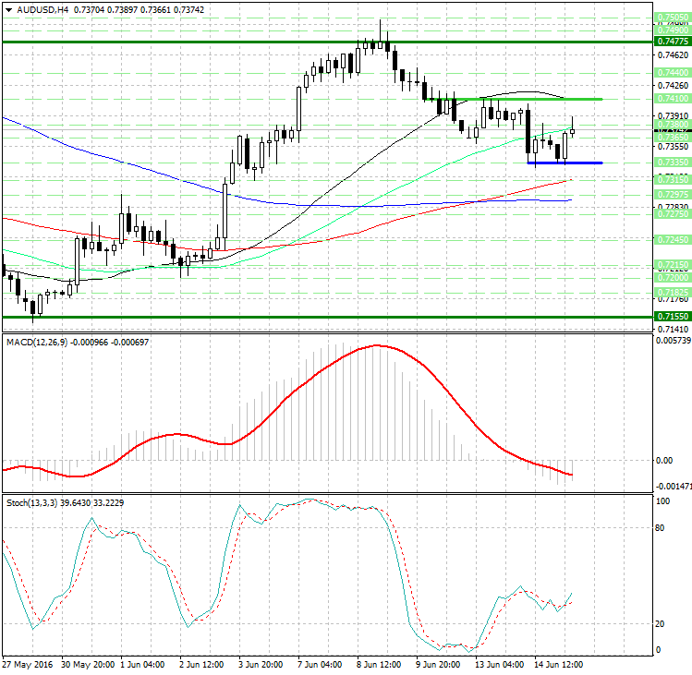This screenshot has width=692, height=675.
Task: Select the 0.73350 price level tag
Action: point(672,163)
